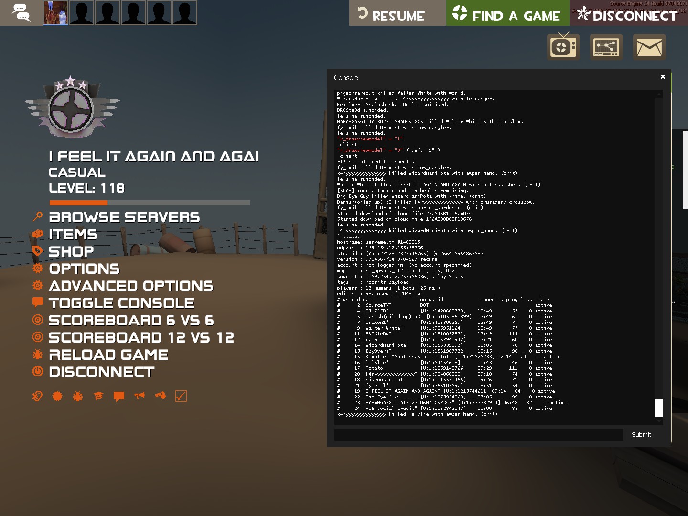Toggle the orange checkmark box
This screenshot has width=688, height=516.
pos(181,396)
